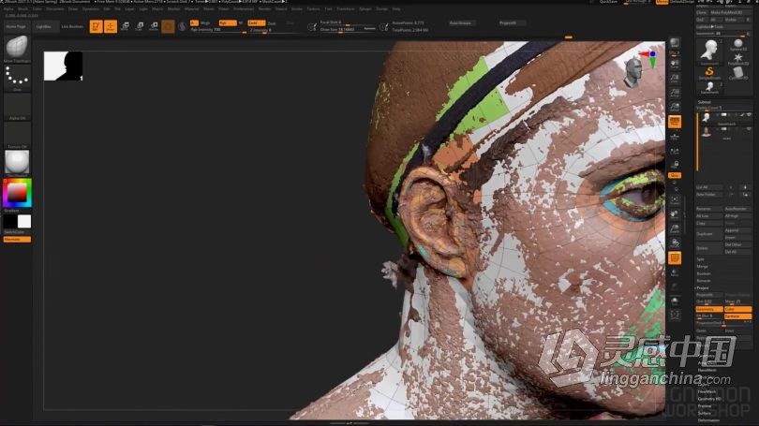Collapse the Subtool section
This screenshot has height=426, width=759.
705,102
